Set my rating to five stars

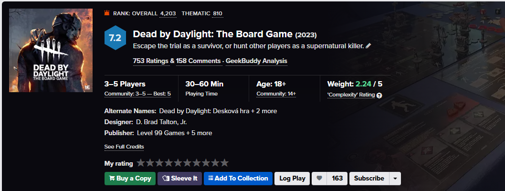tap(178, 163)
